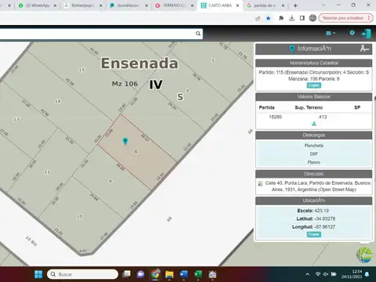
Task: Click the Wi-Fi network tray icon
Action: (x=318, y=274)
